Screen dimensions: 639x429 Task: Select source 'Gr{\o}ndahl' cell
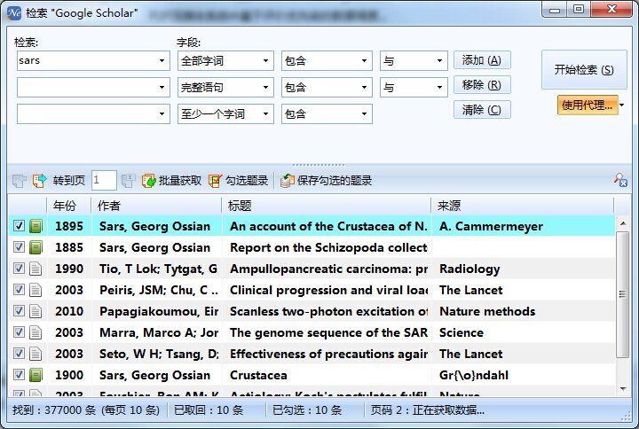(474, 375)
